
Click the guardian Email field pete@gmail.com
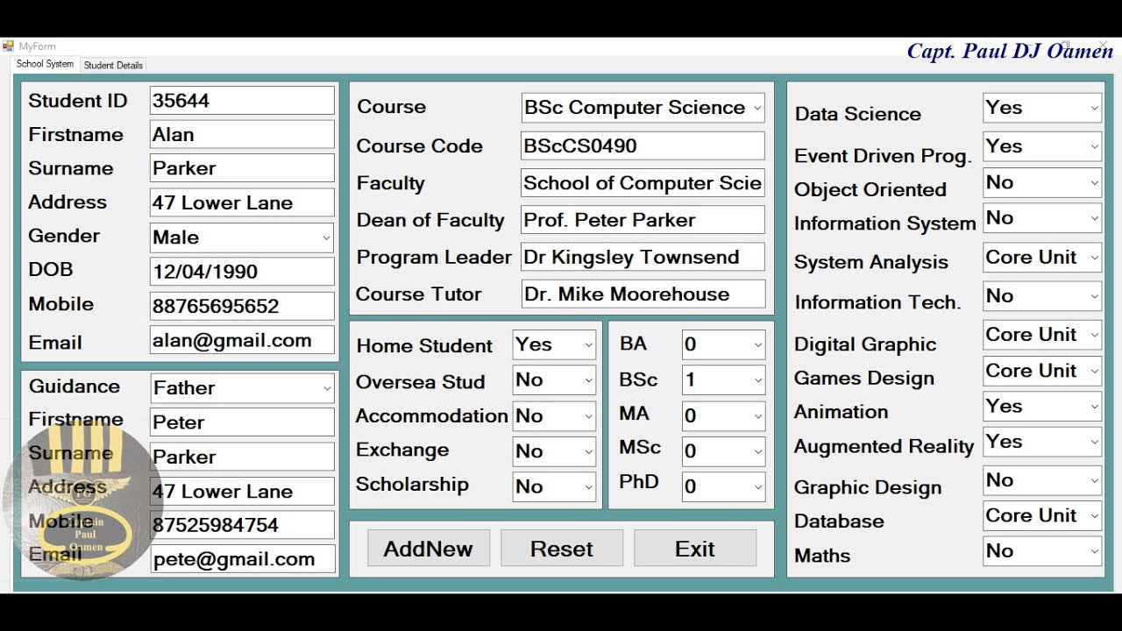(x=242, y=559)
